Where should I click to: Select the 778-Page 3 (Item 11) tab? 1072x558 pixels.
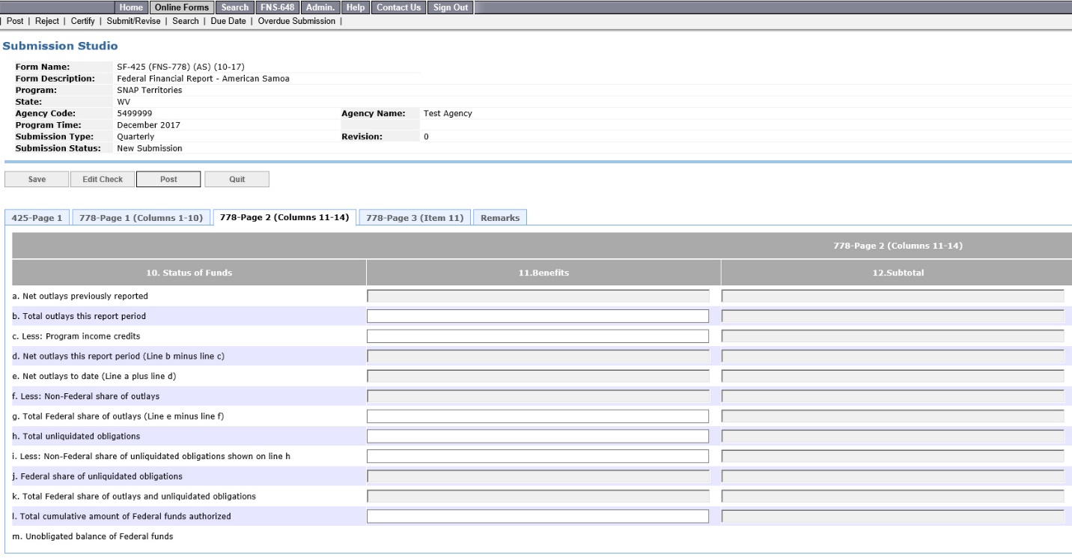click(x=414, y=217)
